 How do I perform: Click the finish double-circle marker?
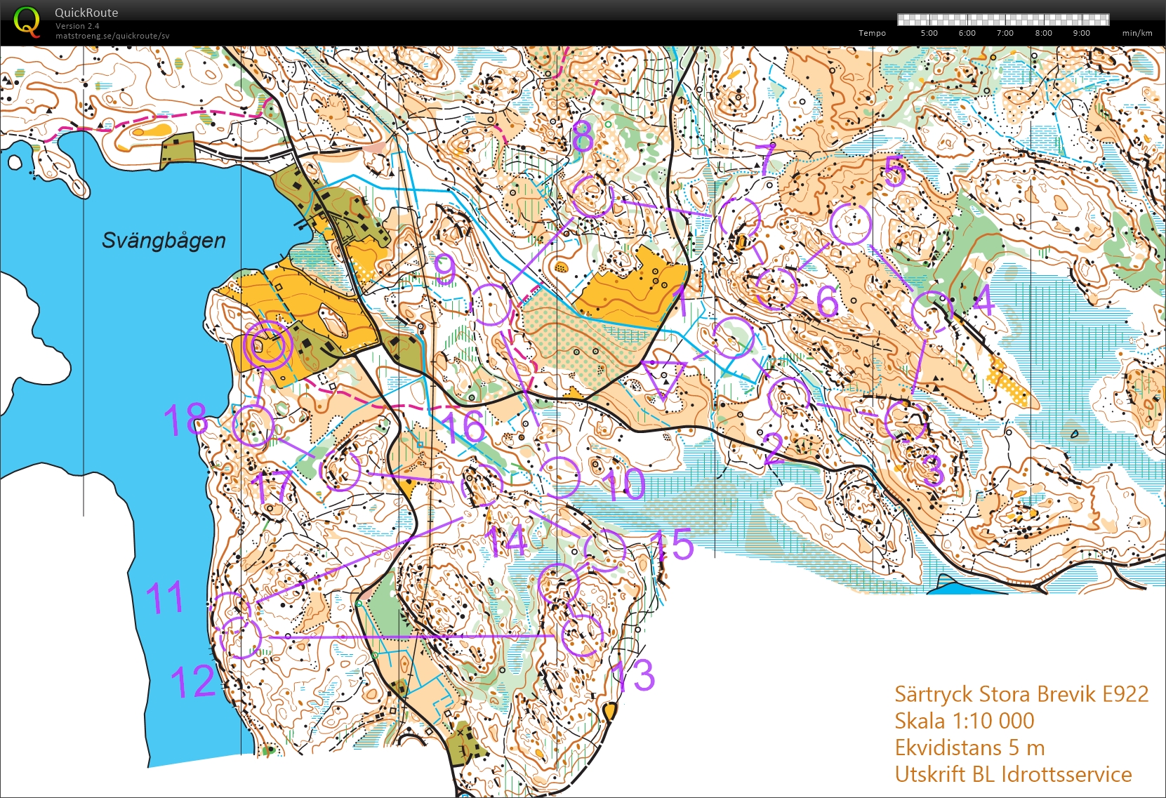tap(267, 345)
